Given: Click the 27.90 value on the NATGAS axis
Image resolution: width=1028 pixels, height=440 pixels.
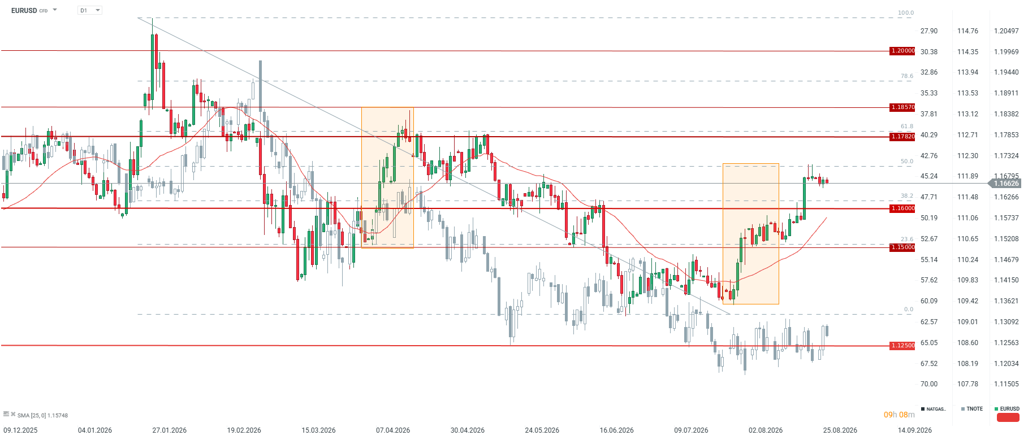Looking at the screenshot, I should point(929,31).
